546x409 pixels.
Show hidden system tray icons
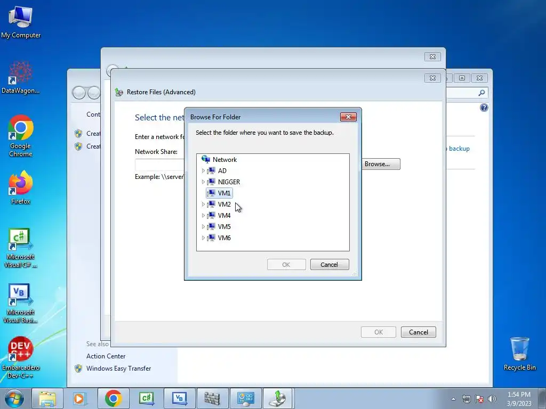(453, 399)
